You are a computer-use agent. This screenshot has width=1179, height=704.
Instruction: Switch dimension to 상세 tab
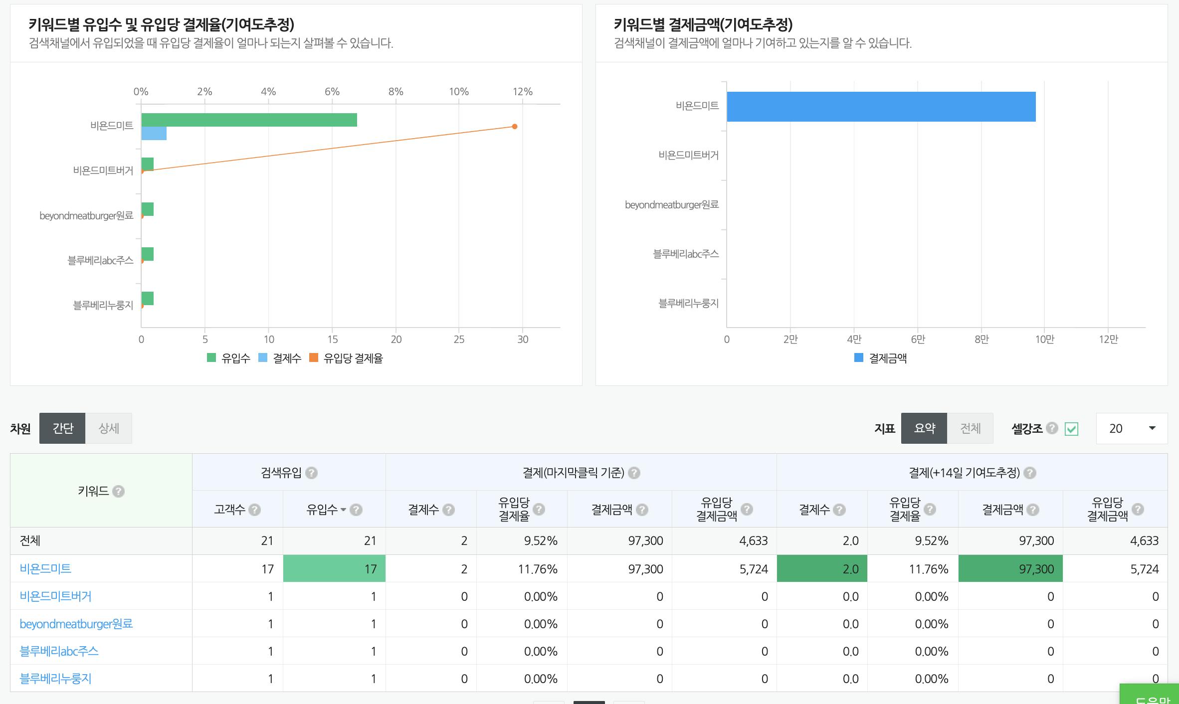point(109,428)
